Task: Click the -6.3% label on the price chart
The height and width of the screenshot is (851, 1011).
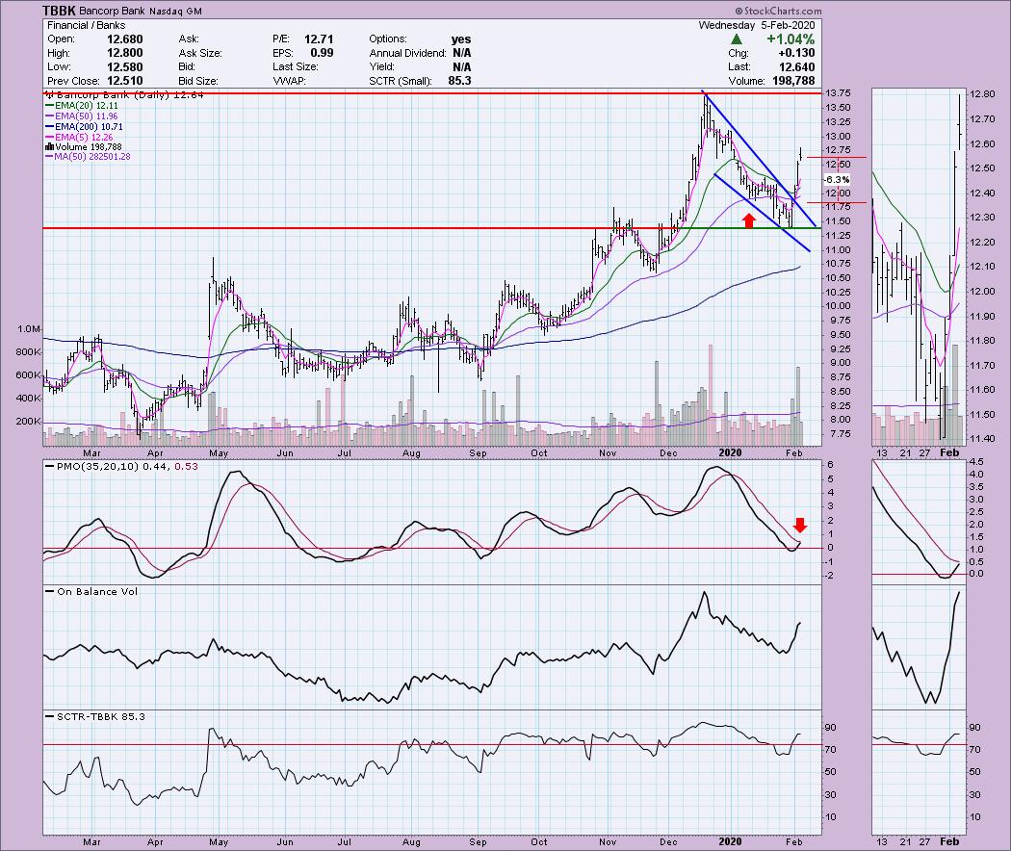Action: click(837, 179)
